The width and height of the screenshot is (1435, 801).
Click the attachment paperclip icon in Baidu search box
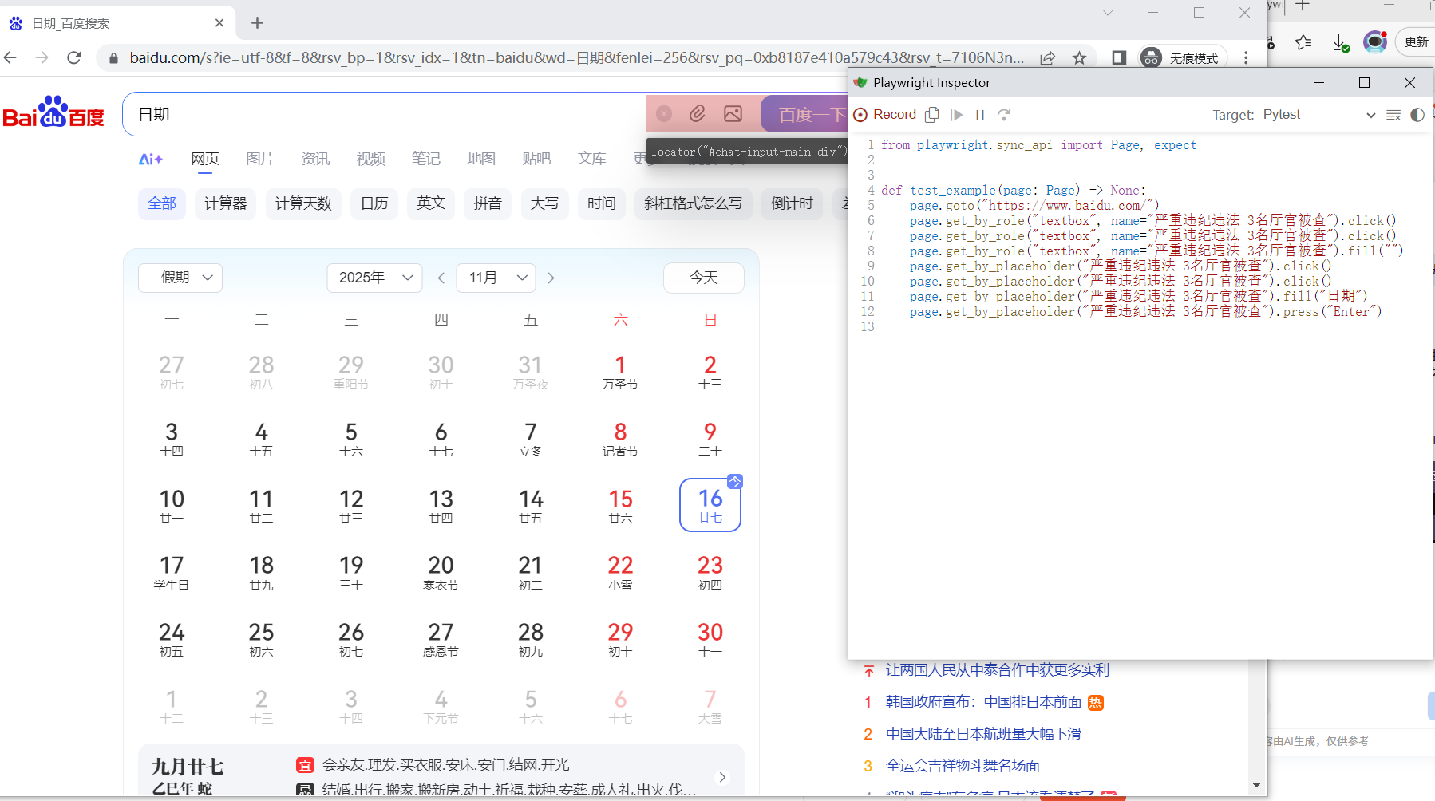tap(698, 113)
